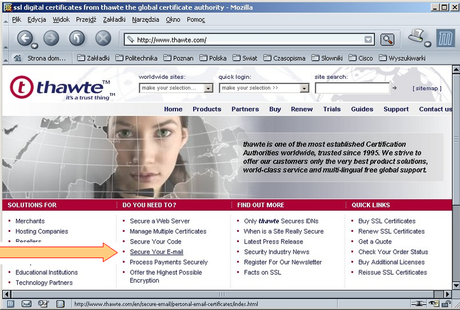Open the Polska bookmarks folder

click(x=213, y=58)
